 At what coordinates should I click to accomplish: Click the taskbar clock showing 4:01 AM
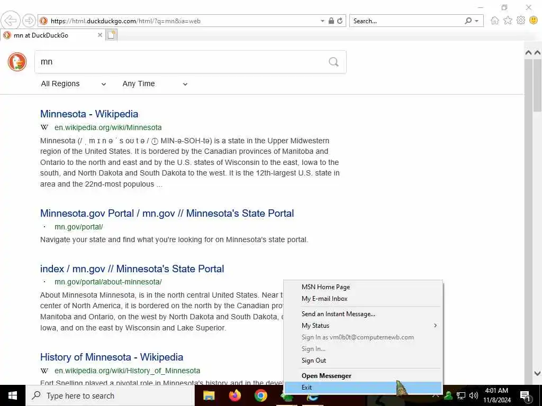[x=496, y=395]
